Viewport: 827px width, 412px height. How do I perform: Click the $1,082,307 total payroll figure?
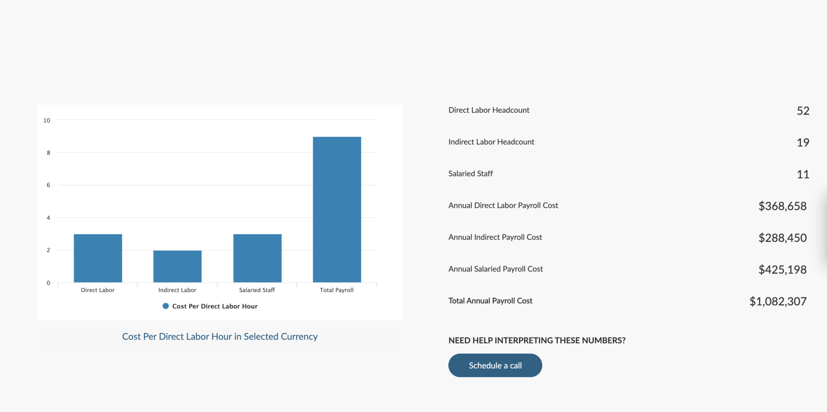pyautogui.click(x=778, y=301)
